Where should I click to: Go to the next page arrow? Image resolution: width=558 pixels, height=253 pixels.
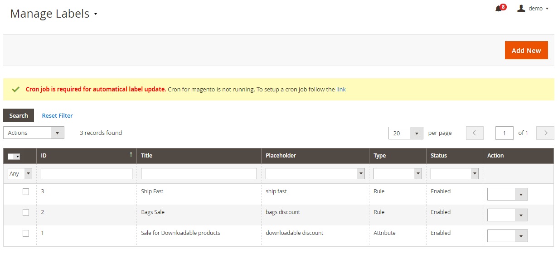545,133
